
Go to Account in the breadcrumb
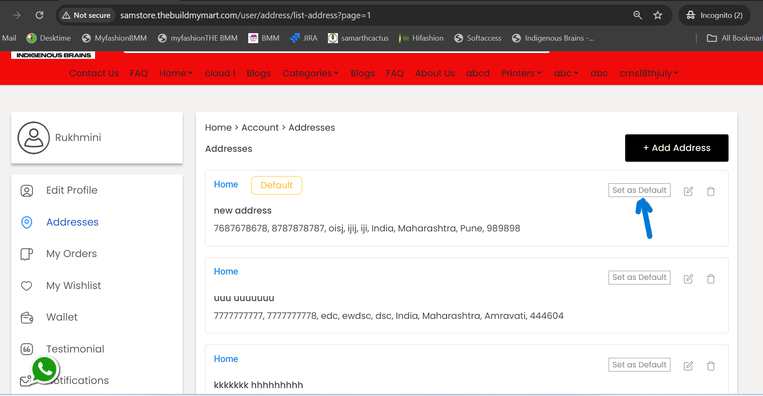click(x=260, y=128)
